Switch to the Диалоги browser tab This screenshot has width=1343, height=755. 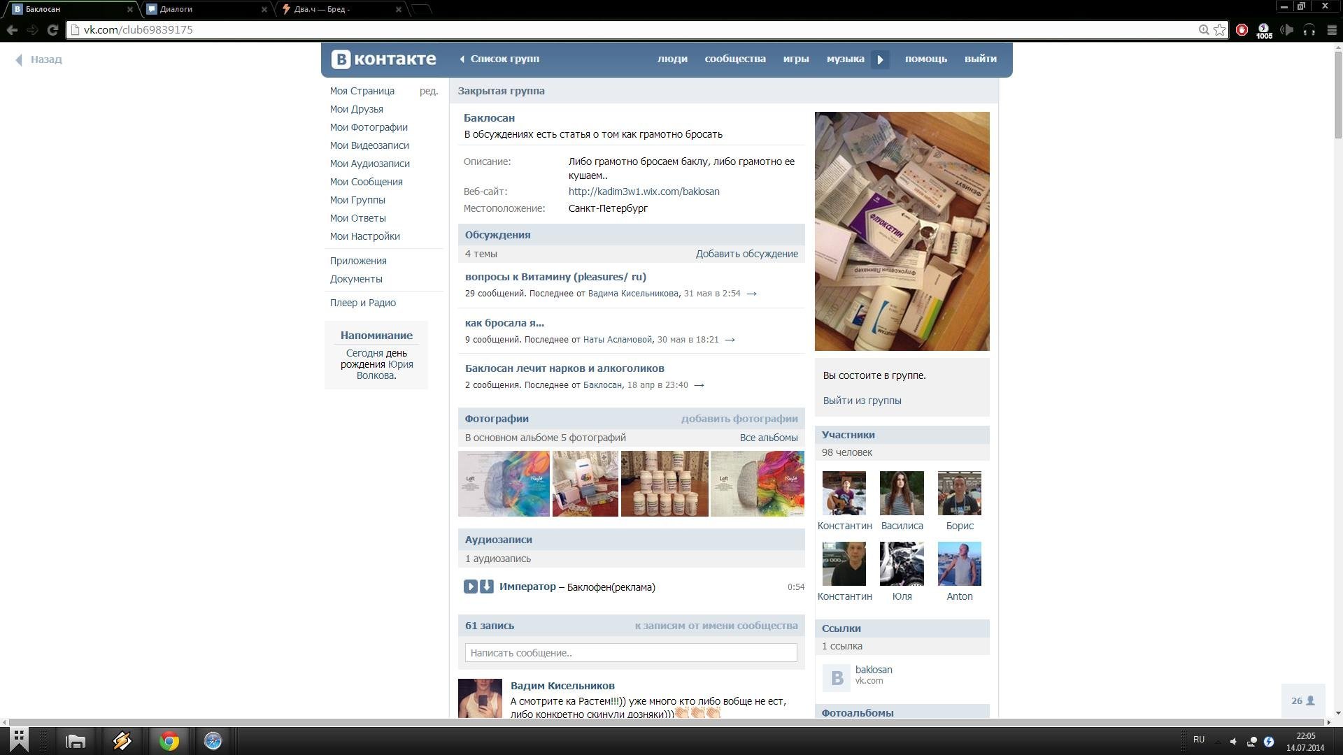tap(176, 9)
